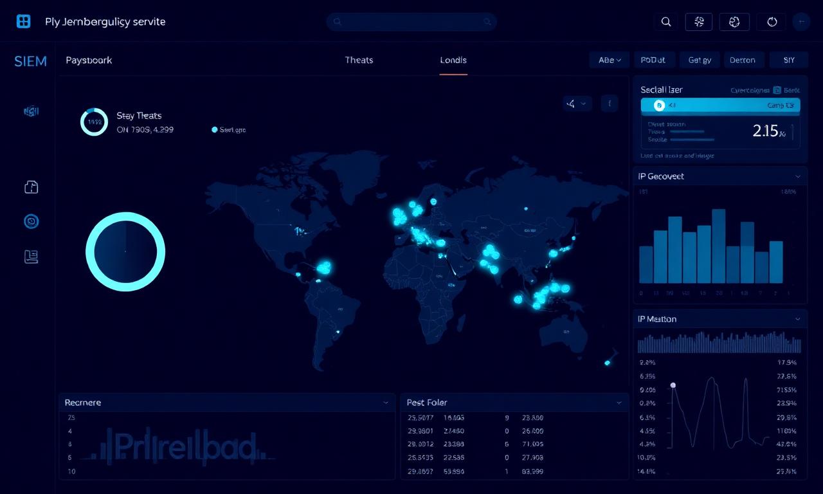Viewport: 823px width, 494px height.
Task: Open the Paysboork section tab
Action: (89, 60)
